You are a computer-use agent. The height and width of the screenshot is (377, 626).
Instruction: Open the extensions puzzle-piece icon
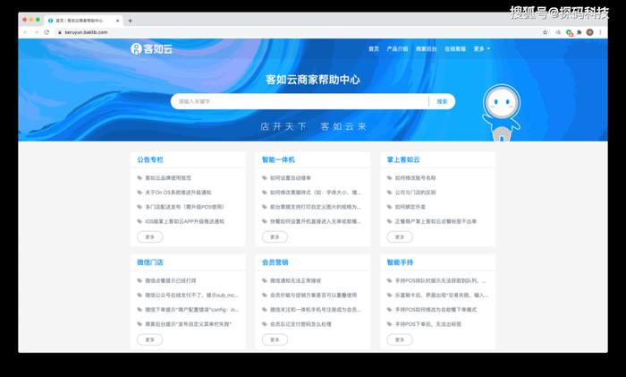coord(579,32)
